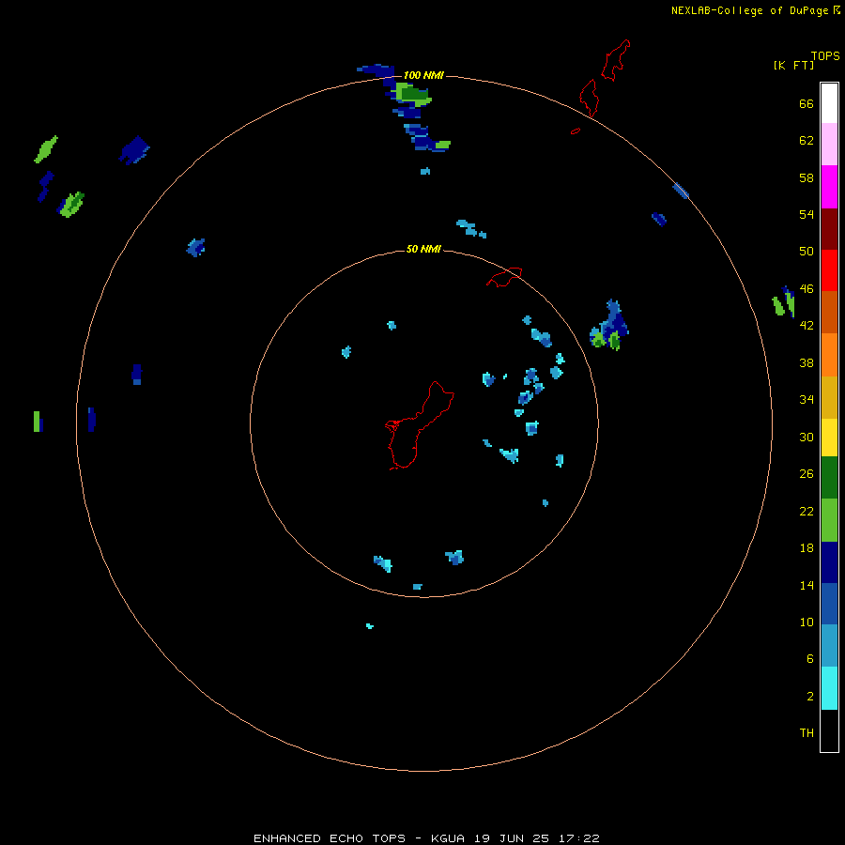Viewport: 845px width, 845px height.
Task: Click the '100 NMI' range ring label
Action: pos(423,75)
